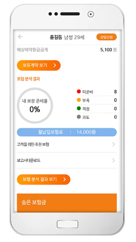Tap the back arrow icon

click(20, 37)
